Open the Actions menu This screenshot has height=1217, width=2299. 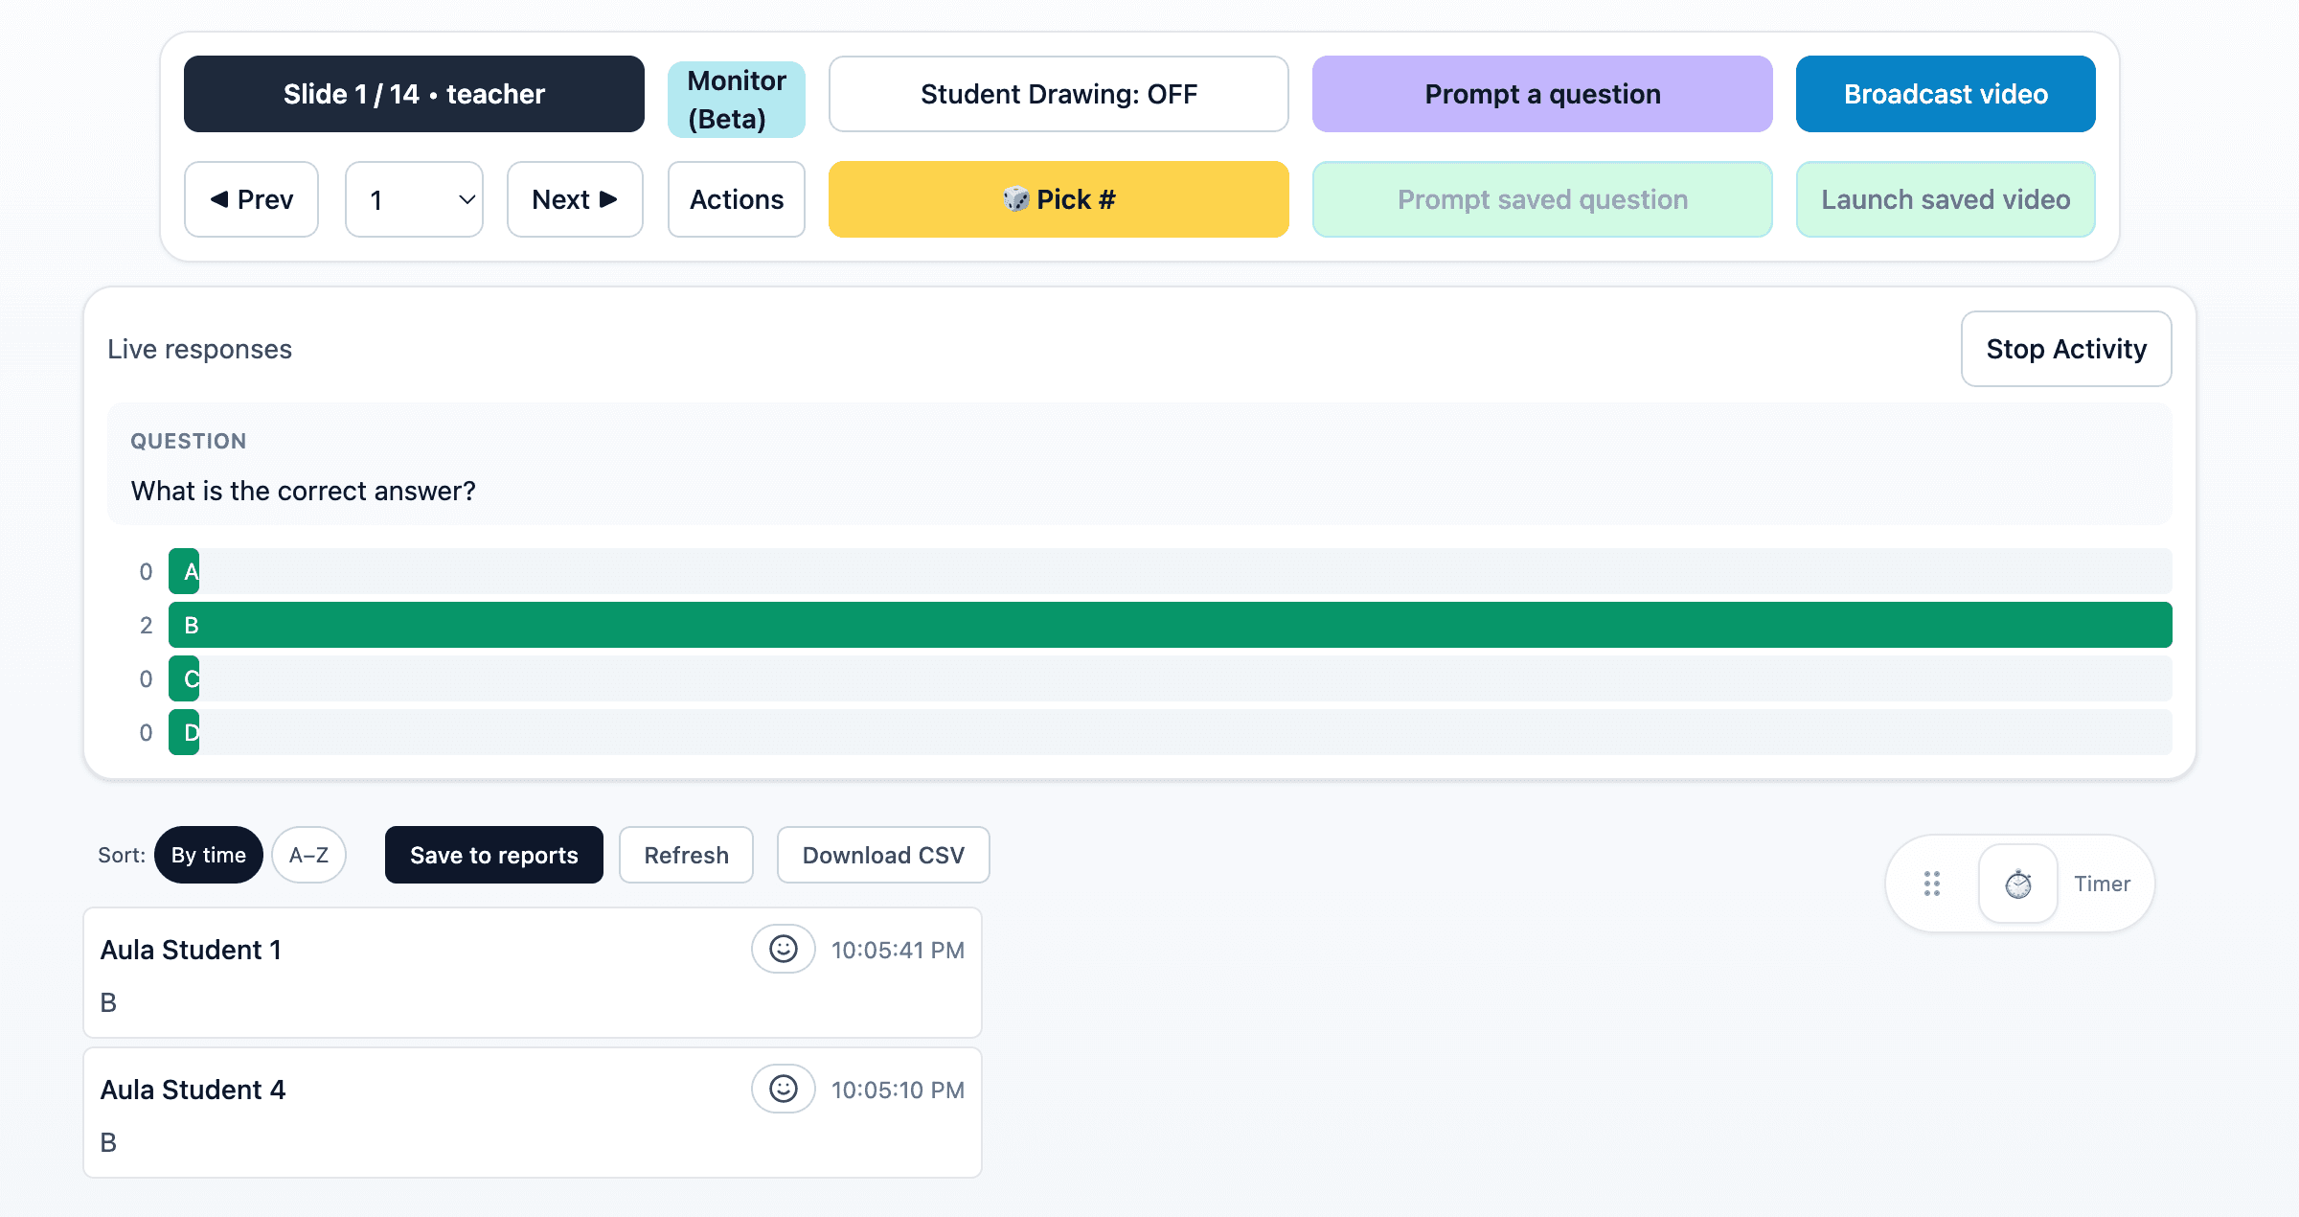[x=736, y=199]
